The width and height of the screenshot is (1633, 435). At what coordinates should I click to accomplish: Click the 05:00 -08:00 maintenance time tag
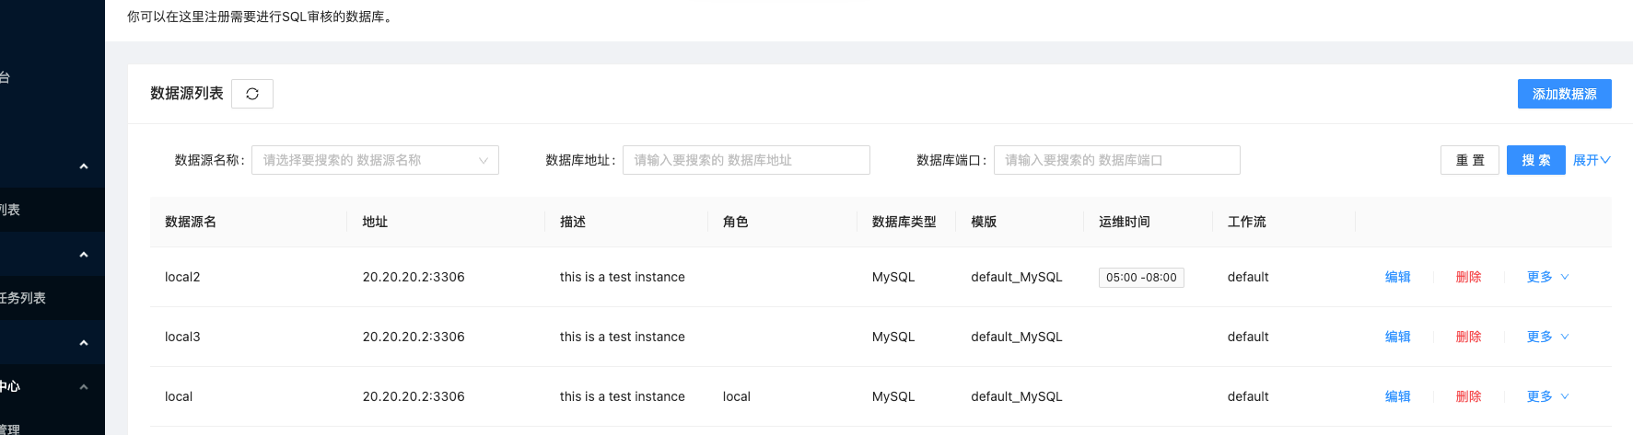click(1141, 278)
